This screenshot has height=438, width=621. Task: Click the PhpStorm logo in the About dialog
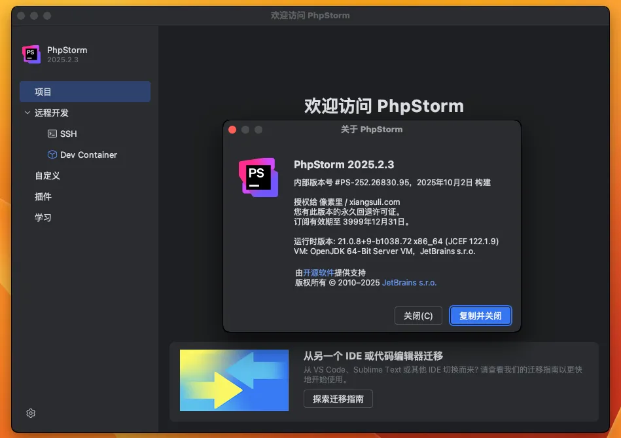(x=258, y=177)
